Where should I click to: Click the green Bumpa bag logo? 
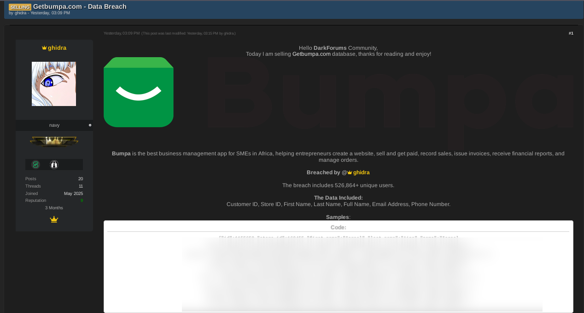coord(138,92)
